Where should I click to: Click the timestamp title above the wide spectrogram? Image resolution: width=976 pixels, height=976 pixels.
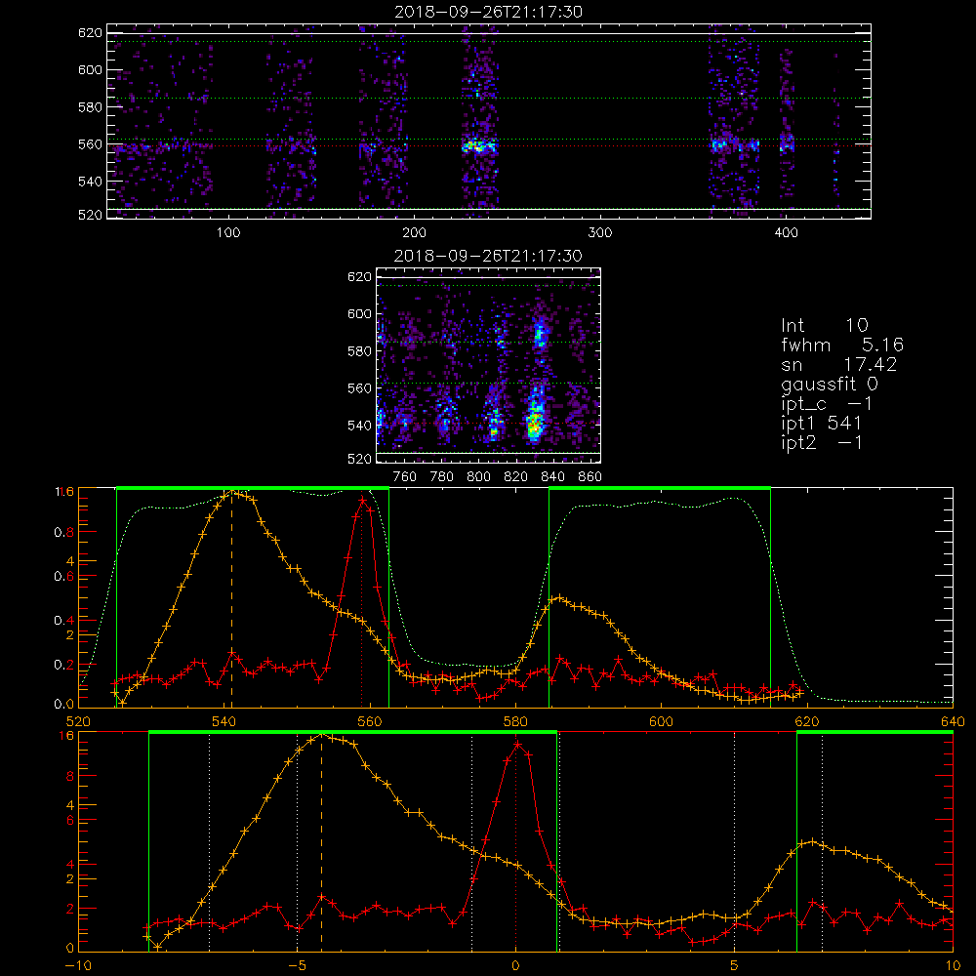coord(488,12)
